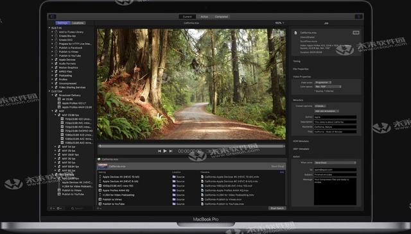
Task: Expand the MXF 25 fps group
Action: [x=55, y=151]
